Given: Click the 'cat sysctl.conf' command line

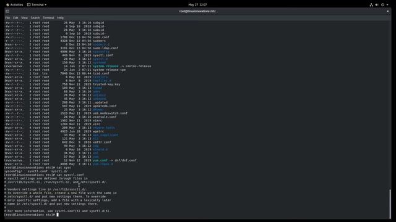Looking at the screenshot, I should (x=44, y=175).
